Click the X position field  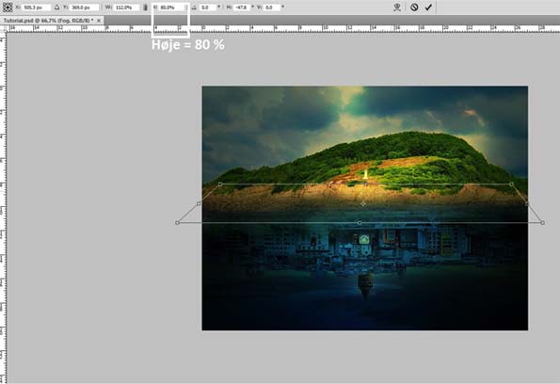[37, 8]
